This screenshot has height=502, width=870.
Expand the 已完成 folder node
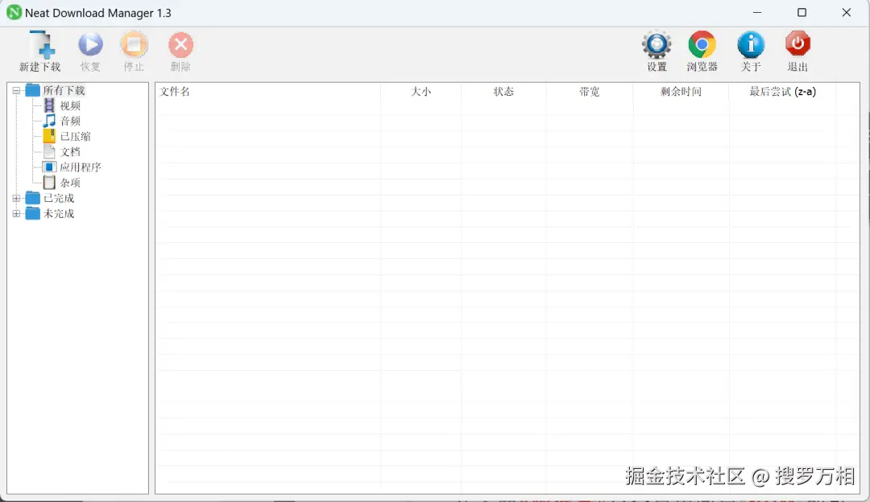[18, 198]
